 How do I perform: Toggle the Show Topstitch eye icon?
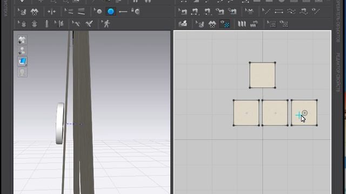pos(316,11)
